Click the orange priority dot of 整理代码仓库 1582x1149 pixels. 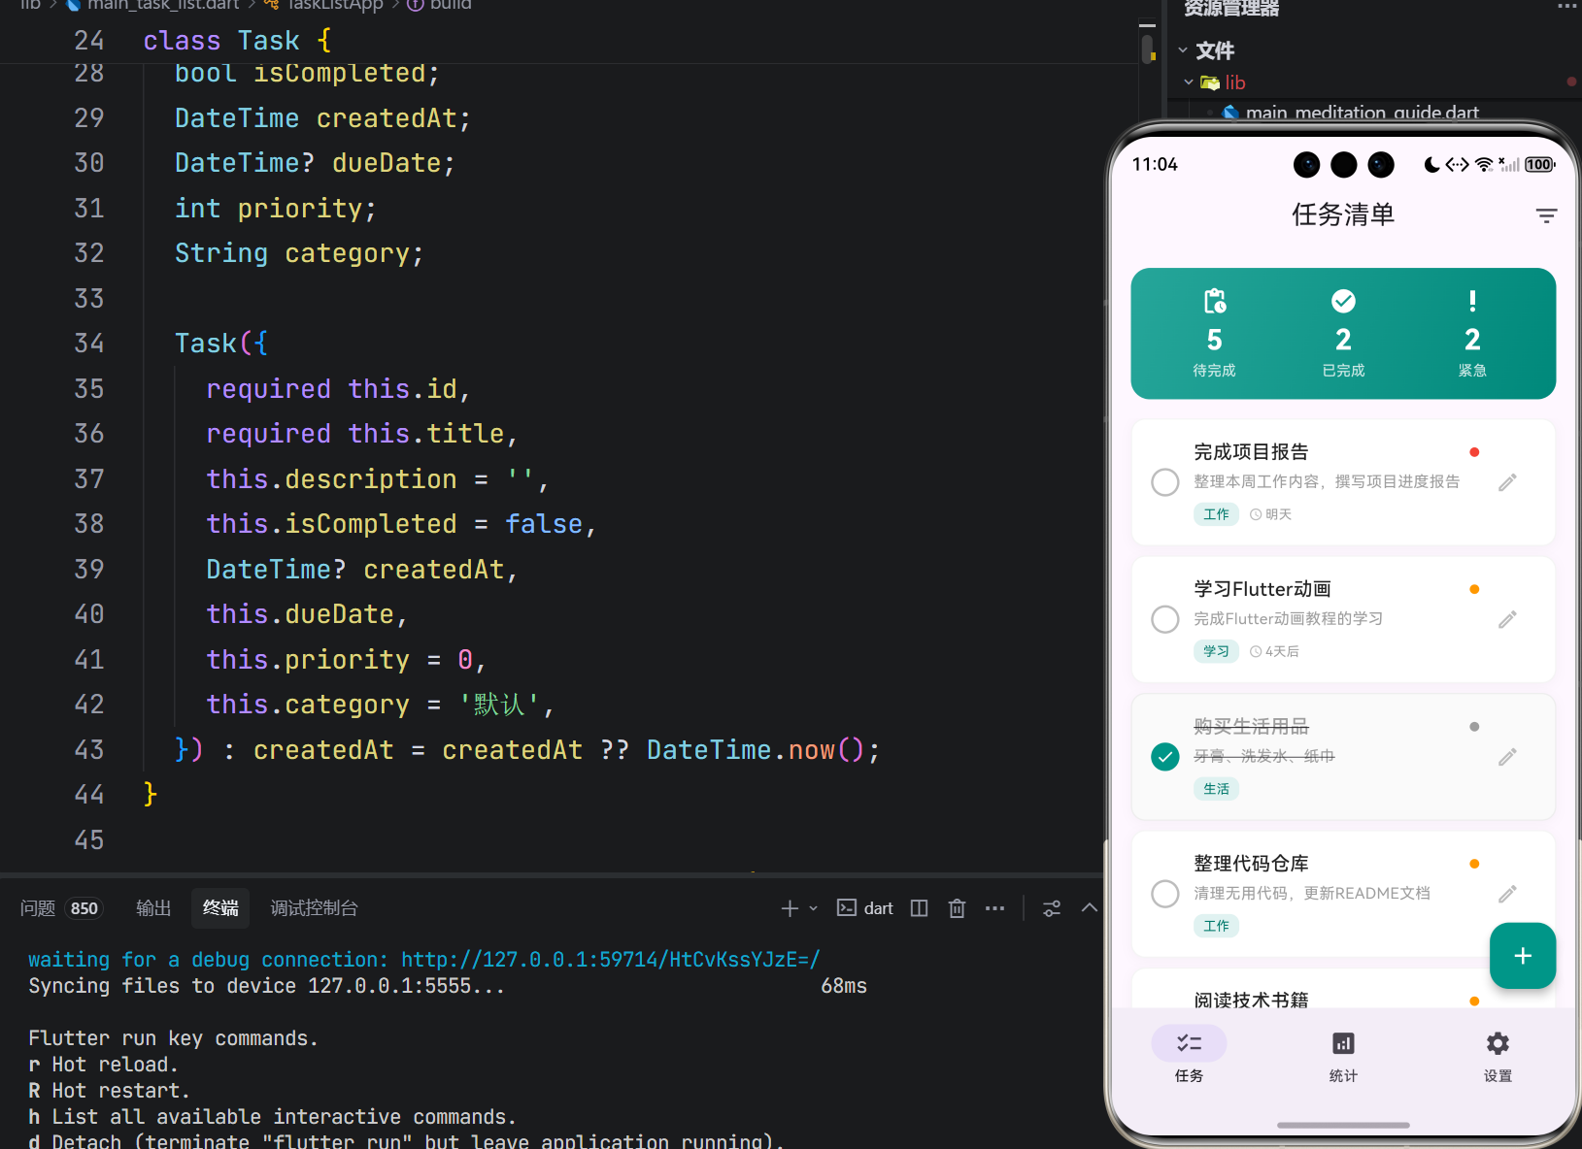1474,864
